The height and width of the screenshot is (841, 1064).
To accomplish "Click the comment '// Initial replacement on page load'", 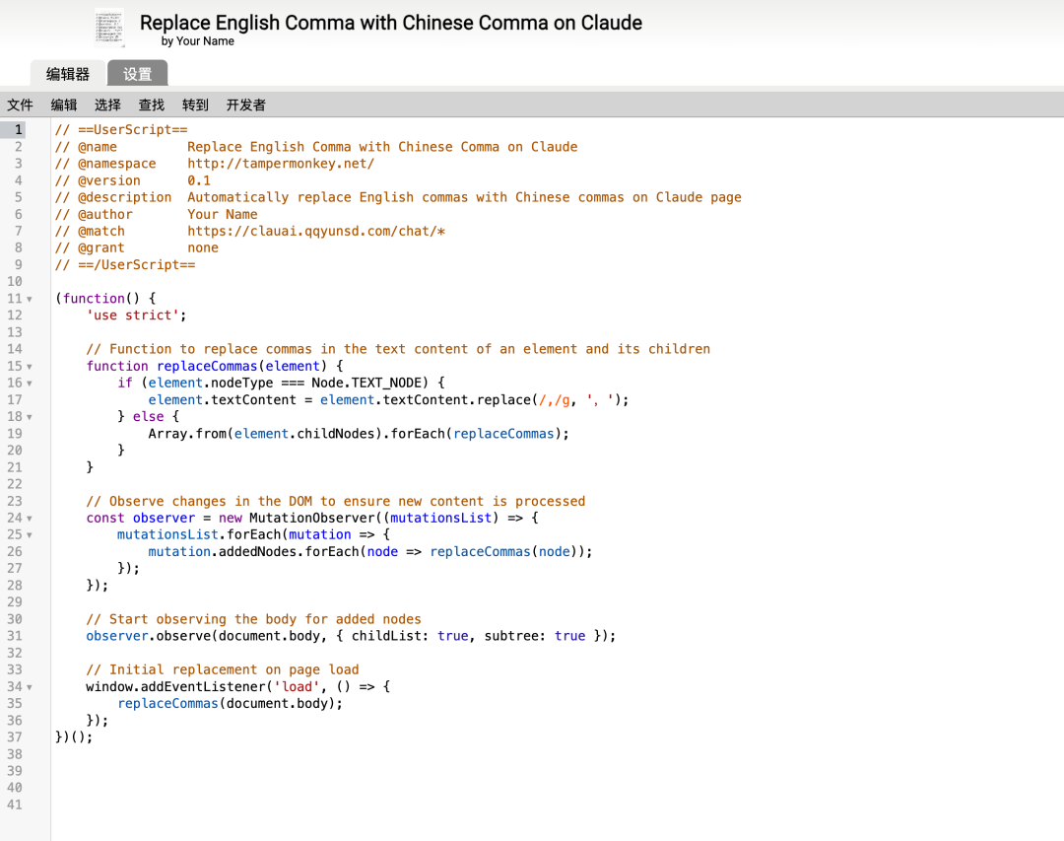I will click(x=223, y=669).
